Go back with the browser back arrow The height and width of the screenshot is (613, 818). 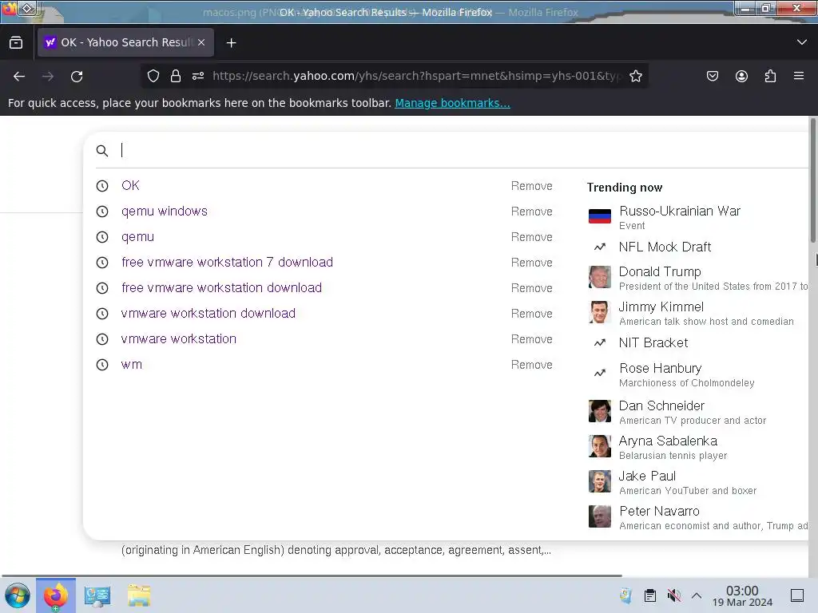[19, 77]
